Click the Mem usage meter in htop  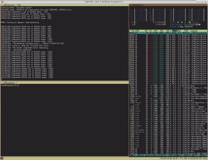[x=148, y=23]
